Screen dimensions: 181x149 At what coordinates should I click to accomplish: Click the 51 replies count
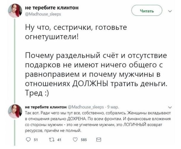pyautogui.click(x=36, y=139)
